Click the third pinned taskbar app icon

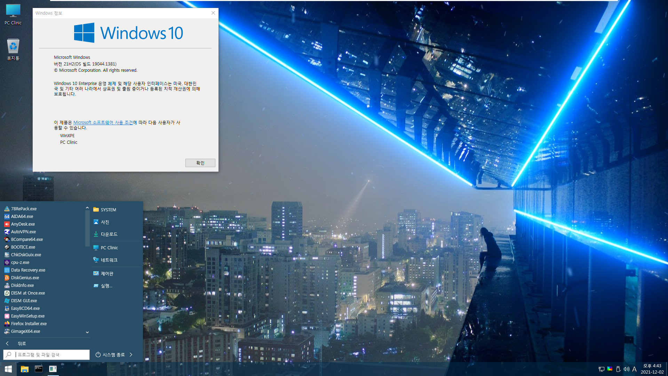tap(53, 369)
